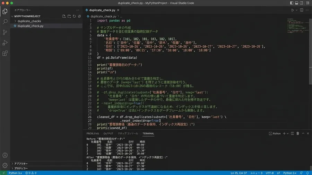Open the Search view in activity bar
Screen dimensions: 312x175
[x=5, y=22]
